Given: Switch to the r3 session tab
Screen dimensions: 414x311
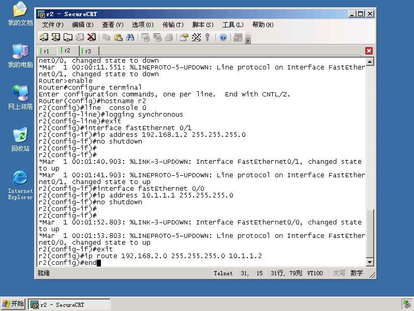Looking at the screenshot, I should click(x=88, y=51).
